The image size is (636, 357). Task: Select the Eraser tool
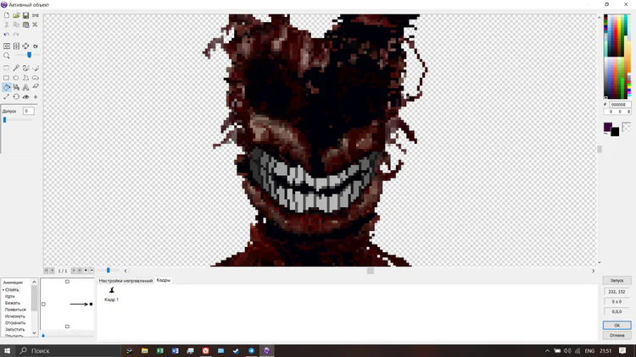coord(36,87)
